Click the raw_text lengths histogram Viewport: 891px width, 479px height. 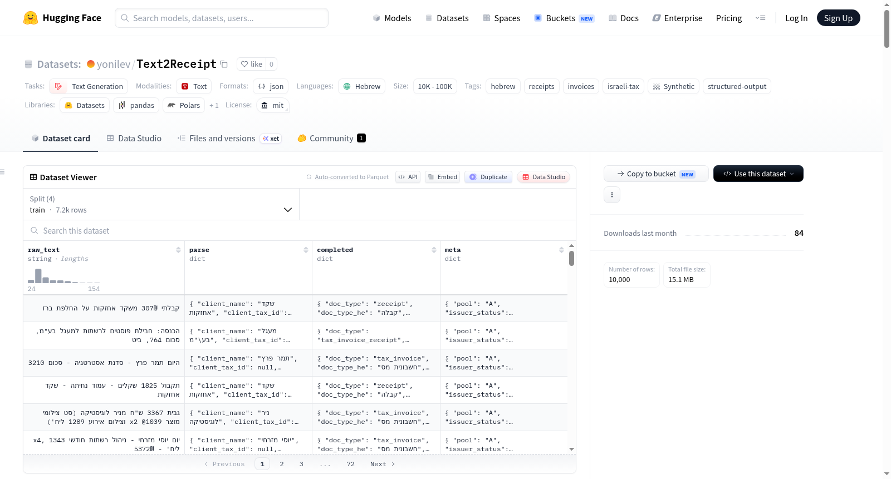click(64, 276)
